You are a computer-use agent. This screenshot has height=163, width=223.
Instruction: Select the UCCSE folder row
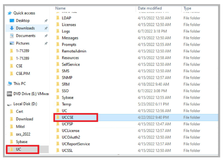pos(136,117)
